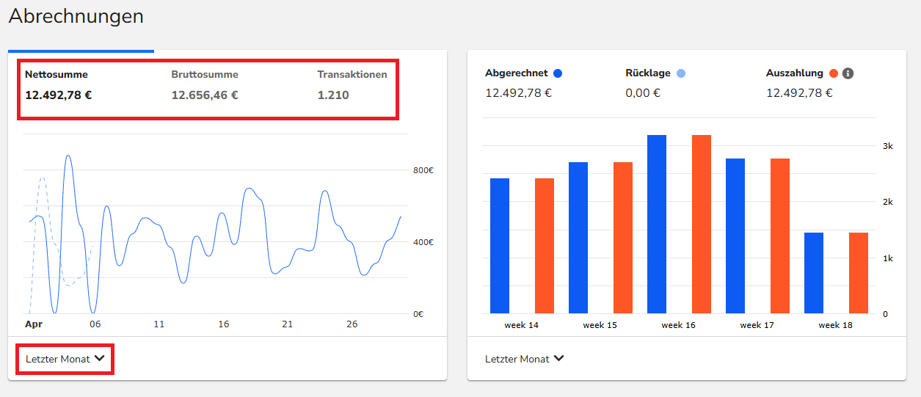Open the left chart's Letzter Monat dropdown

click(65, 359)
